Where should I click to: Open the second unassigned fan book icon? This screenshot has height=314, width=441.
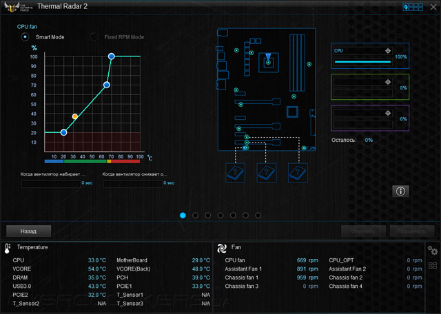click(x=267, y=173)
